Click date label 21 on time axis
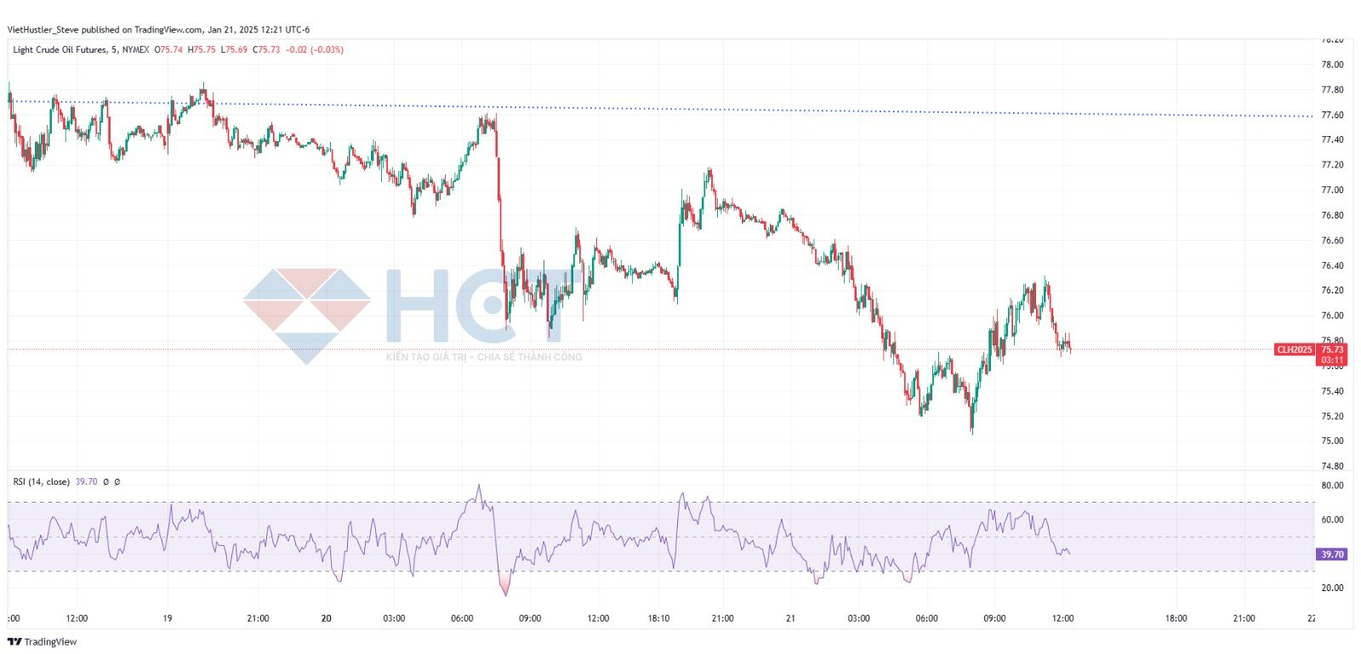The image size is (1361, 654). pyautogui.click(x=790, y=618)
